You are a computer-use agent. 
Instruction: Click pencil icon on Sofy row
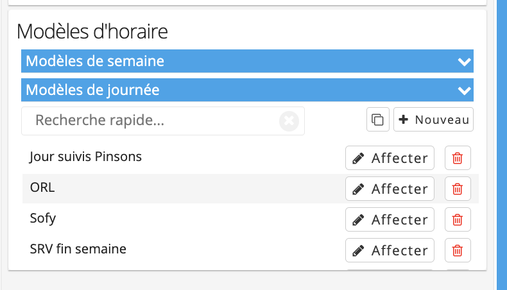pos(358,220)
